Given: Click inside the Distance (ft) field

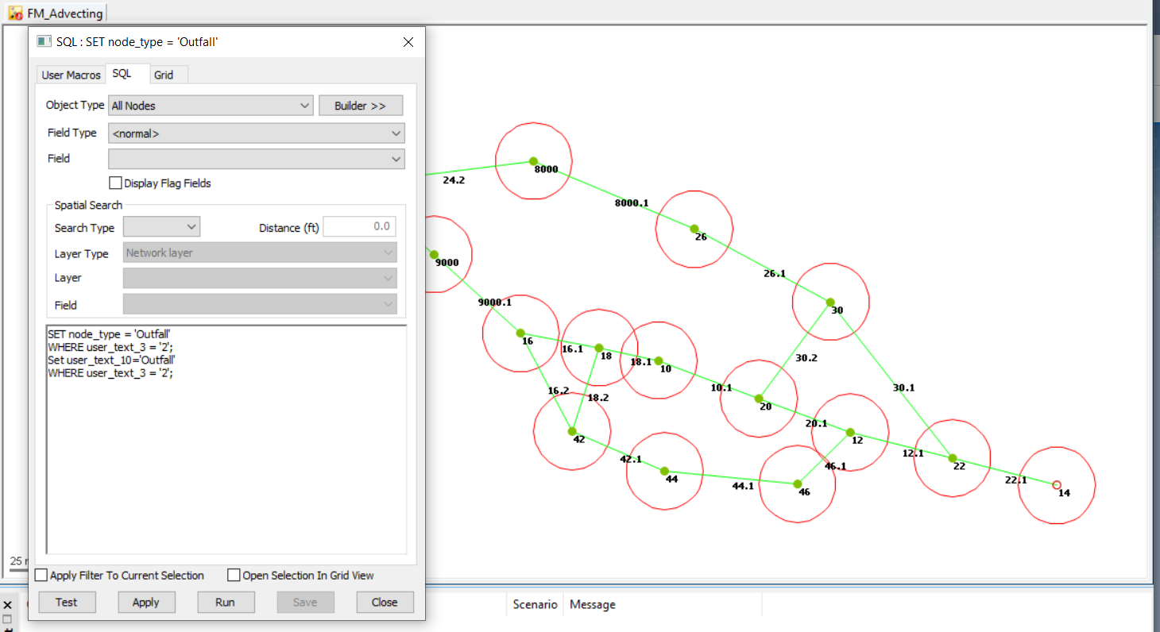Looking at the screenshot, I should tap(359, 226).
